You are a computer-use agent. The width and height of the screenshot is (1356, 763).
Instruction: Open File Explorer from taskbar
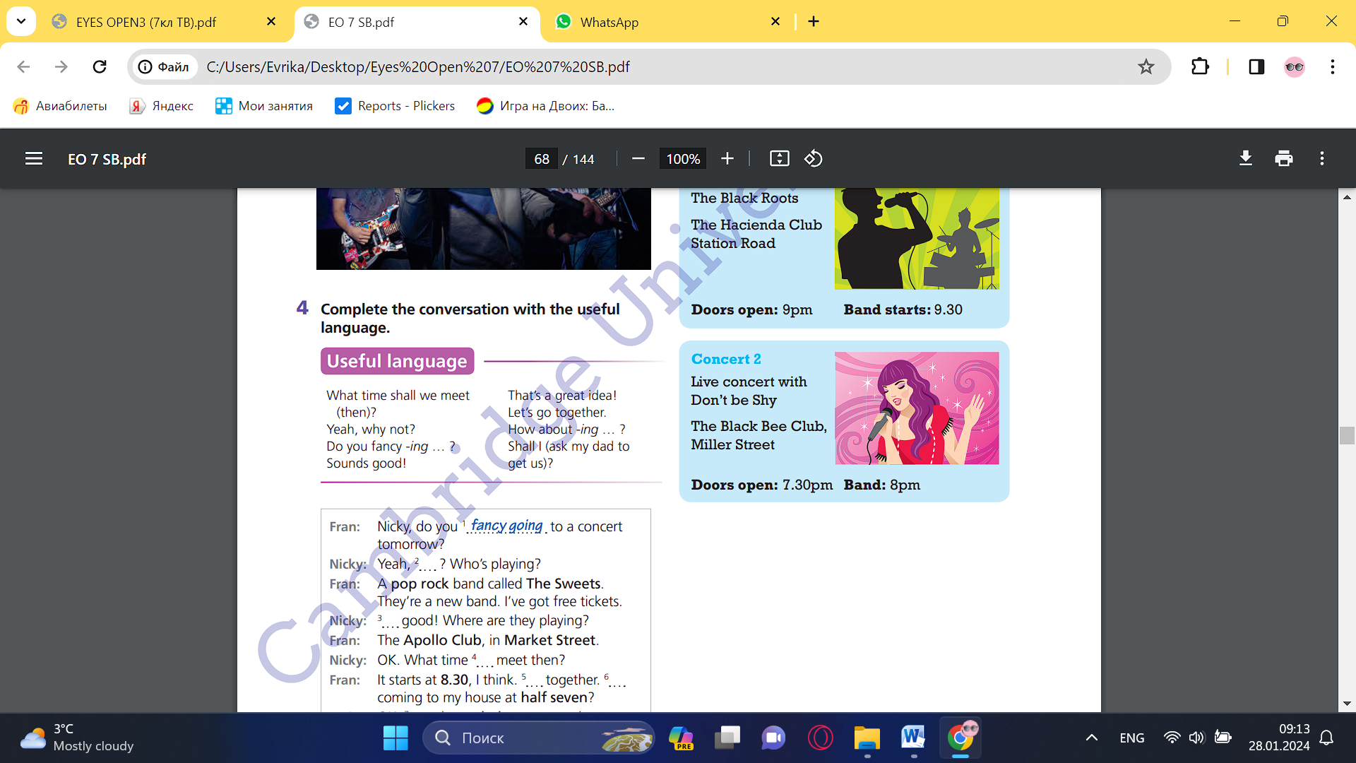[x=867, y=738]
